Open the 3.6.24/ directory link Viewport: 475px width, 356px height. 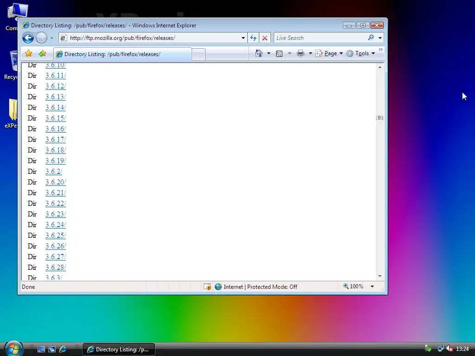[x=56, y=225]
